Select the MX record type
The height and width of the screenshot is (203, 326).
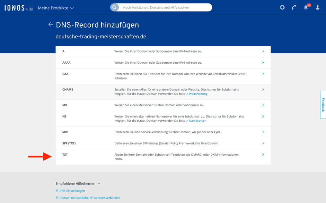point(163,105)
